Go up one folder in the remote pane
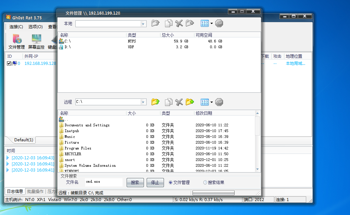 point(155,102)
